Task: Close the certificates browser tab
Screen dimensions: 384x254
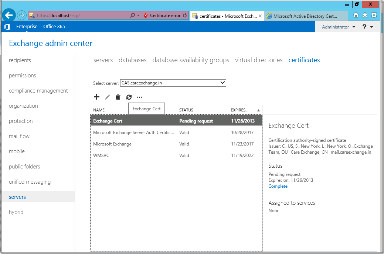Action: pos(260,16)
